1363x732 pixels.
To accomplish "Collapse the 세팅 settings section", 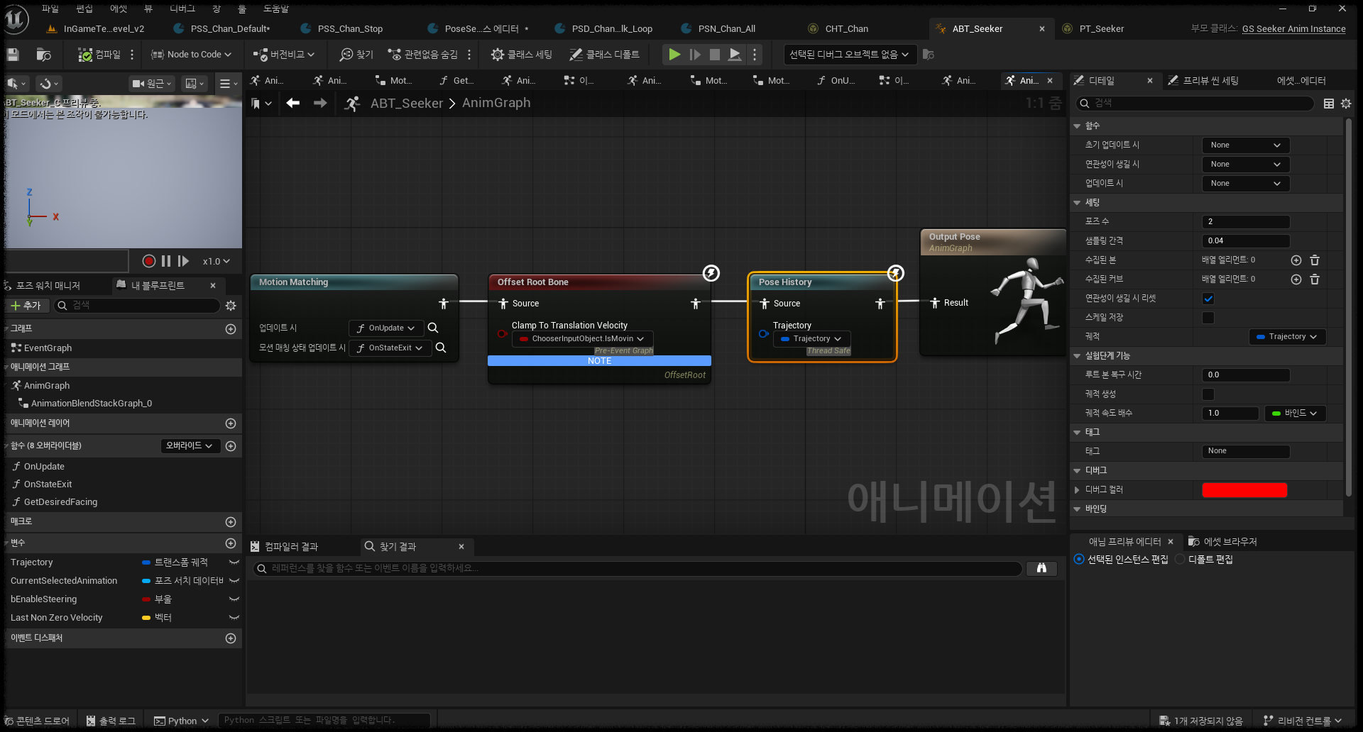I will [x=1077, y=203].
